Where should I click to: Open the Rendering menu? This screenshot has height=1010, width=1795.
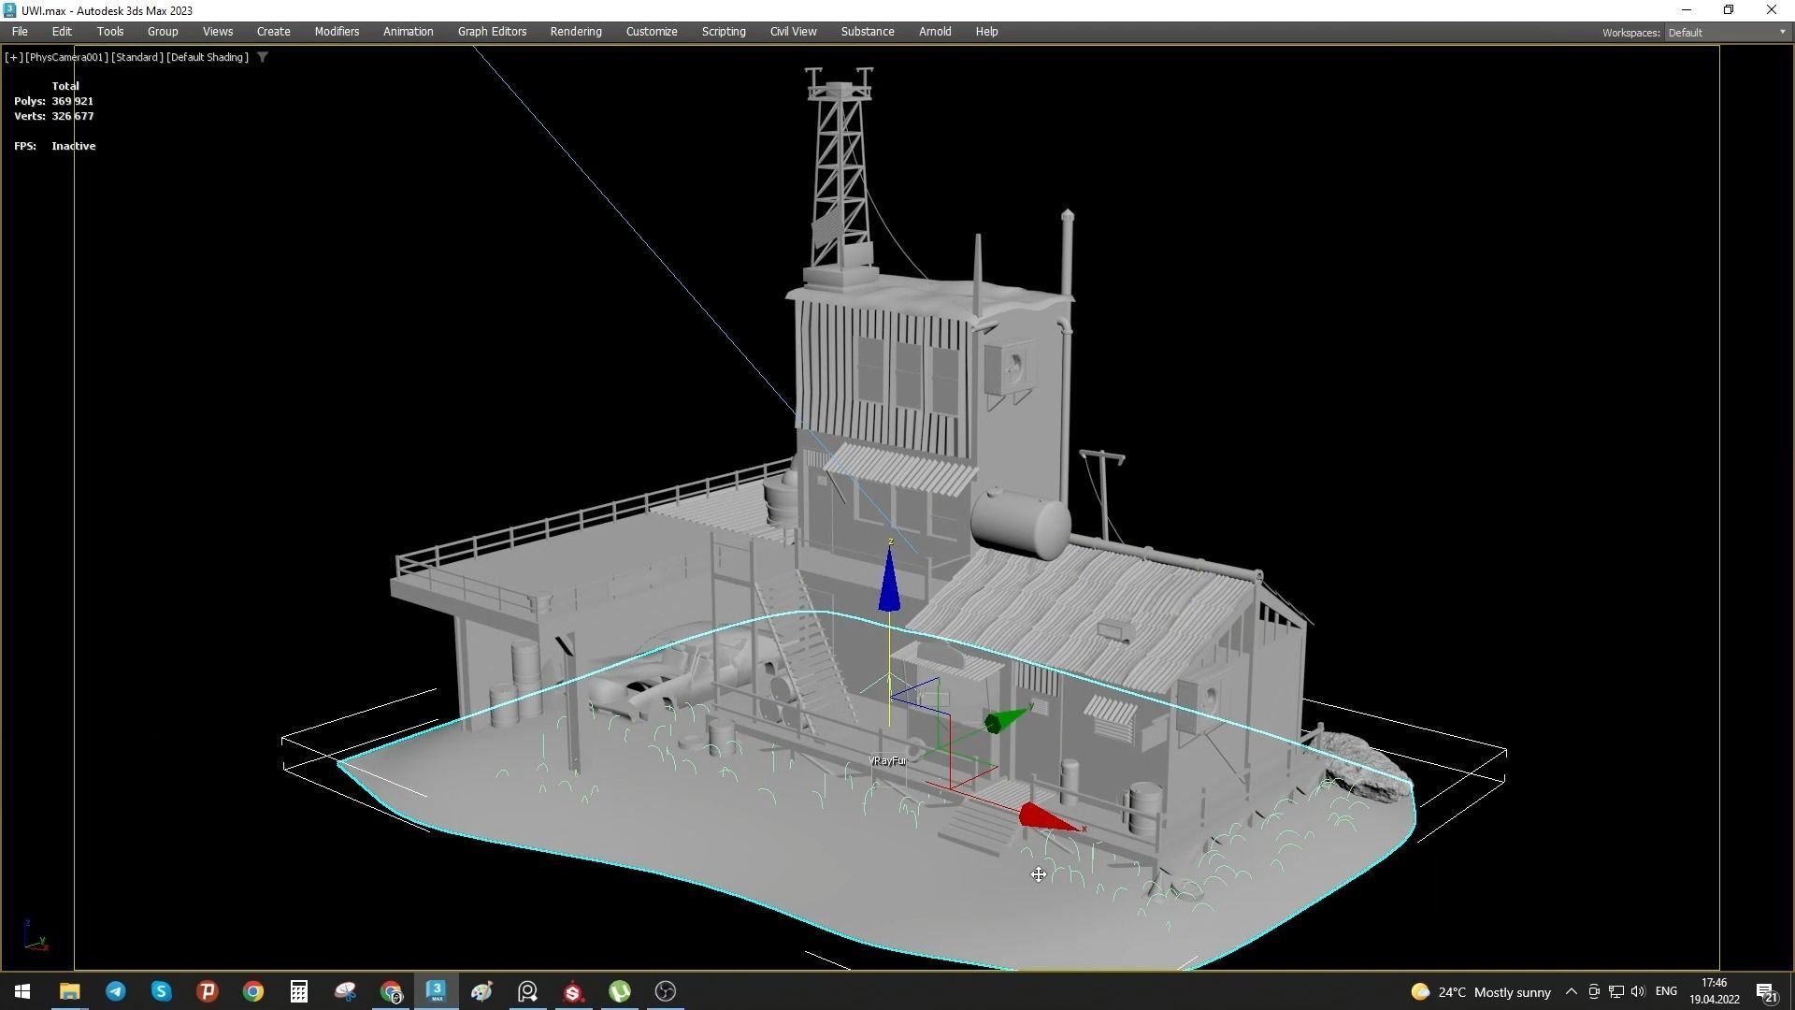pos(576,32)
